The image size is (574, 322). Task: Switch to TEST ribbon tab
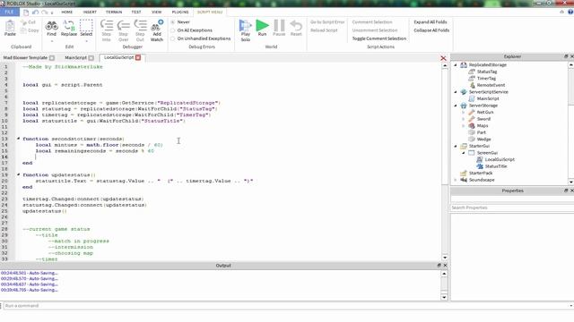[136, 12]
